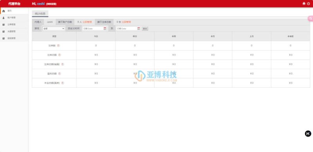Screen dimensions: 313x152
Task: Click the help icon beside 注单数
Action: (58, 45)
